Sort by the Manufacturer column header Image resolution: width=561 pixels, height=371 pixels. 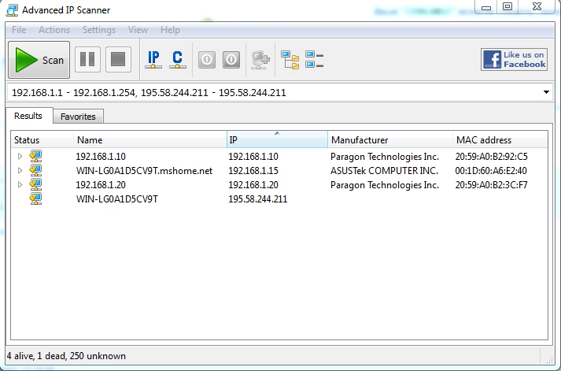[x=390, y=140]
